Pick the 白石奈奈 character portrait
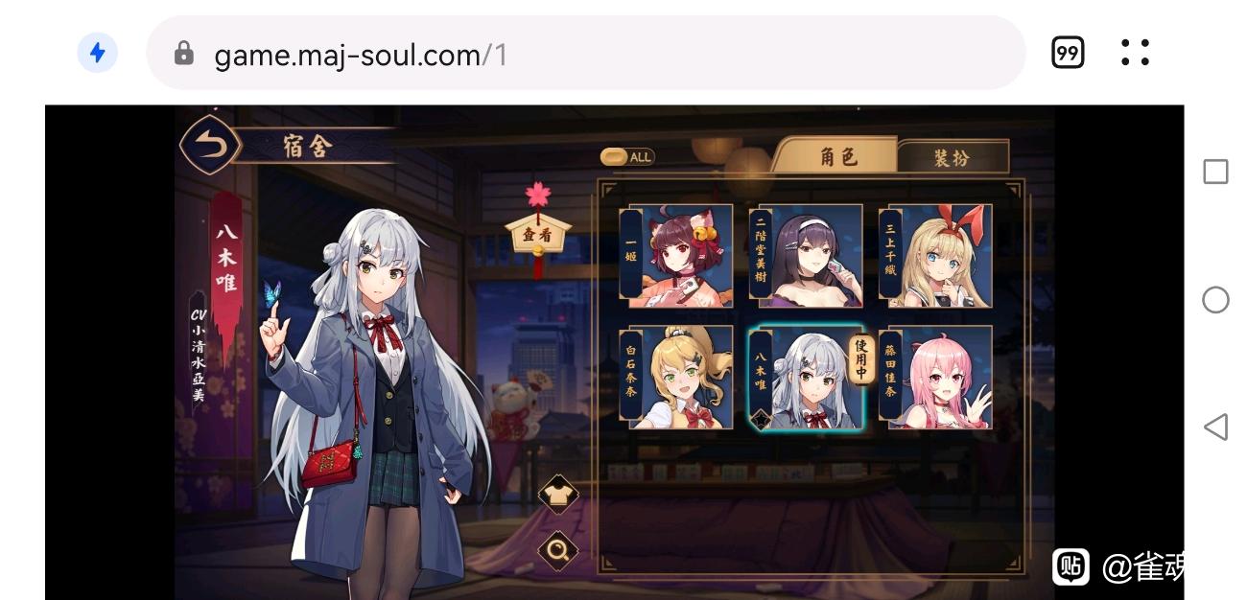This screenshot has height=600, width=1247. point(676,378)
